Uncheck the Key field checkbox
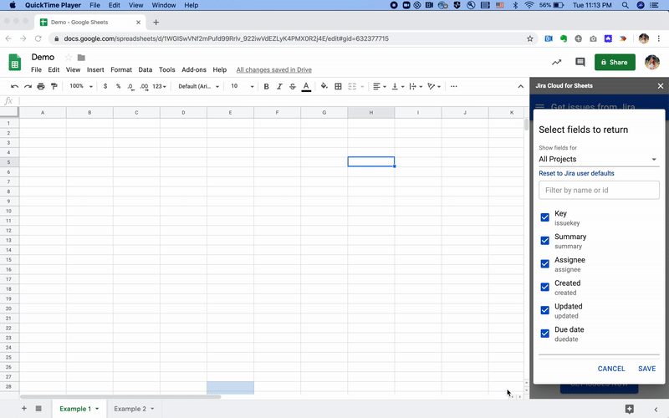 tap(545, 217)
